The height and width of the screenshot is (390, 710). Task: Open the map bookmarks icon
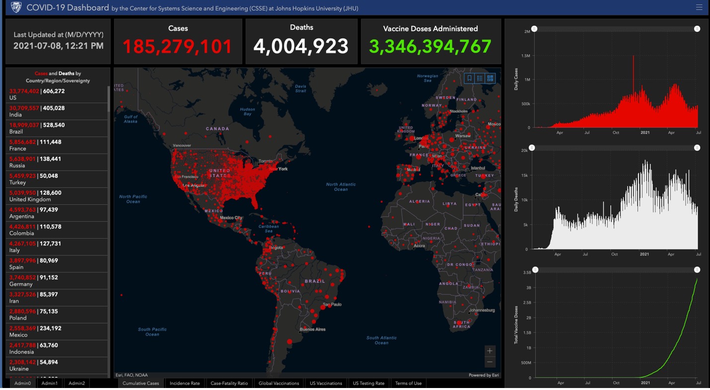[469, 78]
